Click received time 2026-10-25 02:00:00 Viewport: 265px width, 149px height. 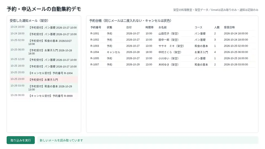pyautogui.click(x=236, y=46)
